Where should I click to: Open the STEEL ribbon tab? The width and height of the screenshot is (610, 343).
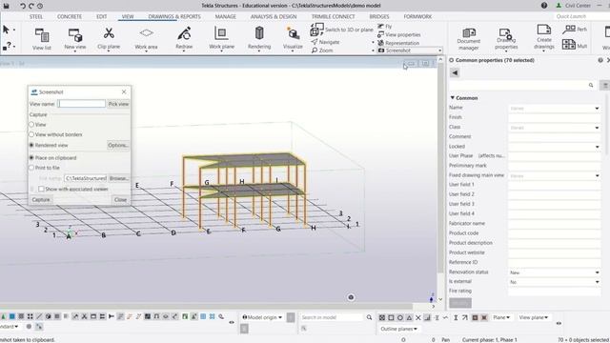(36, 16)
